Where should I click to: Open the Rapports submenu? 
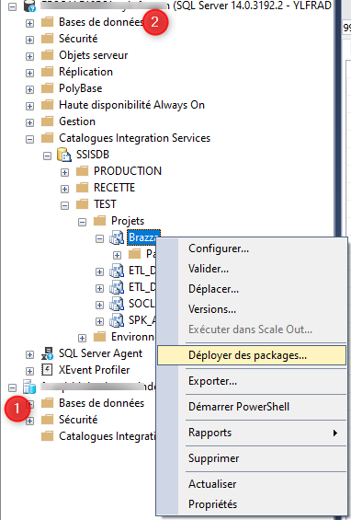pyautogui.click(x=252, y=433)
